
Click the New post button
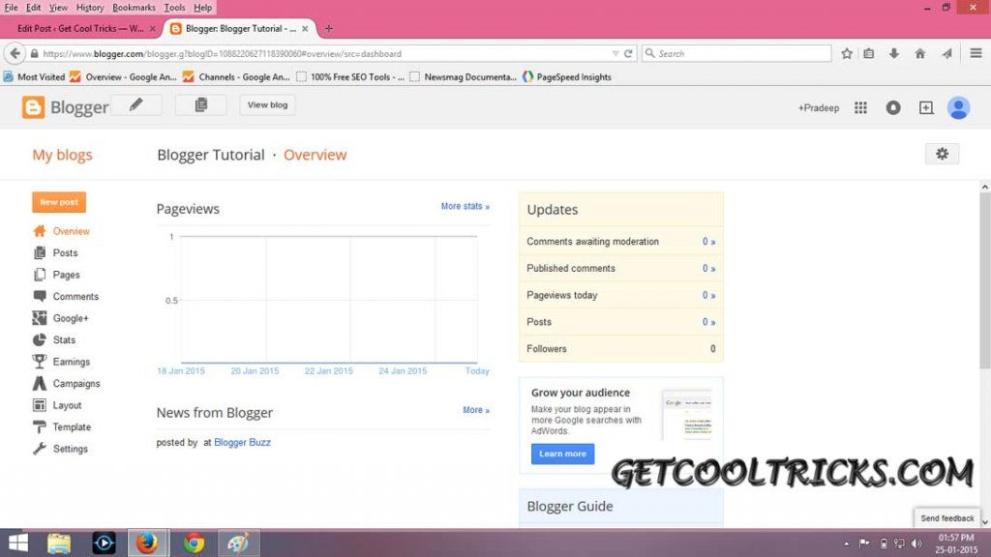click(59, 202)
